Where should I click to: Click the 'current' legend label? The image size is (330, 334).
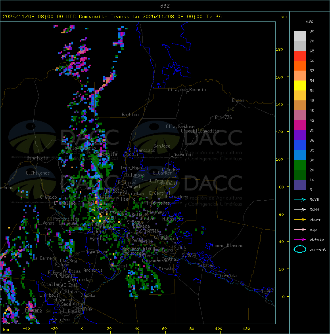point(318,249)
